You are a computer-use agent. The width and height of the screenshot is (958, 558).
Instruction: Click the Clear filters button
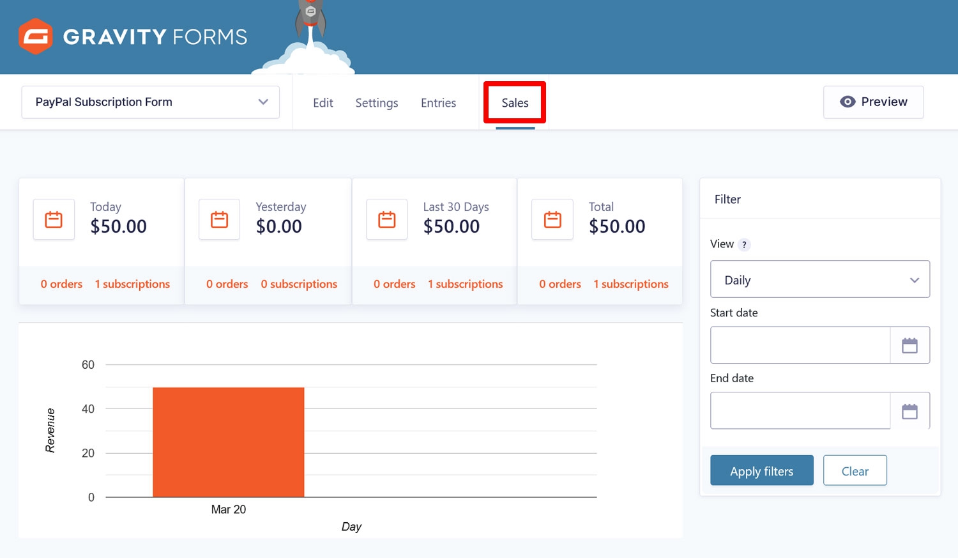[855, 470]
